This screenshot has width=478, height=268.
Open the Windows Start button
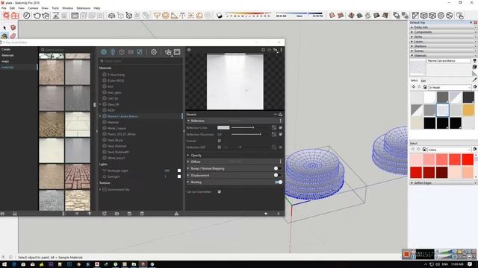[x=4, y=264]
